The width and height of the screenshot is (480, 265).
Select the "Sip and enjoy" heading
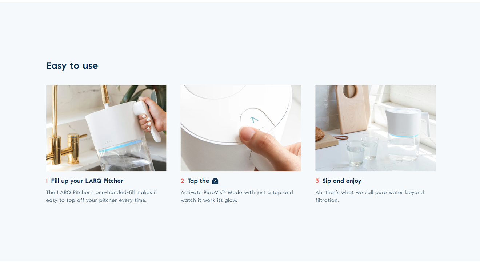pyautogui.click(x=342, y=181)
